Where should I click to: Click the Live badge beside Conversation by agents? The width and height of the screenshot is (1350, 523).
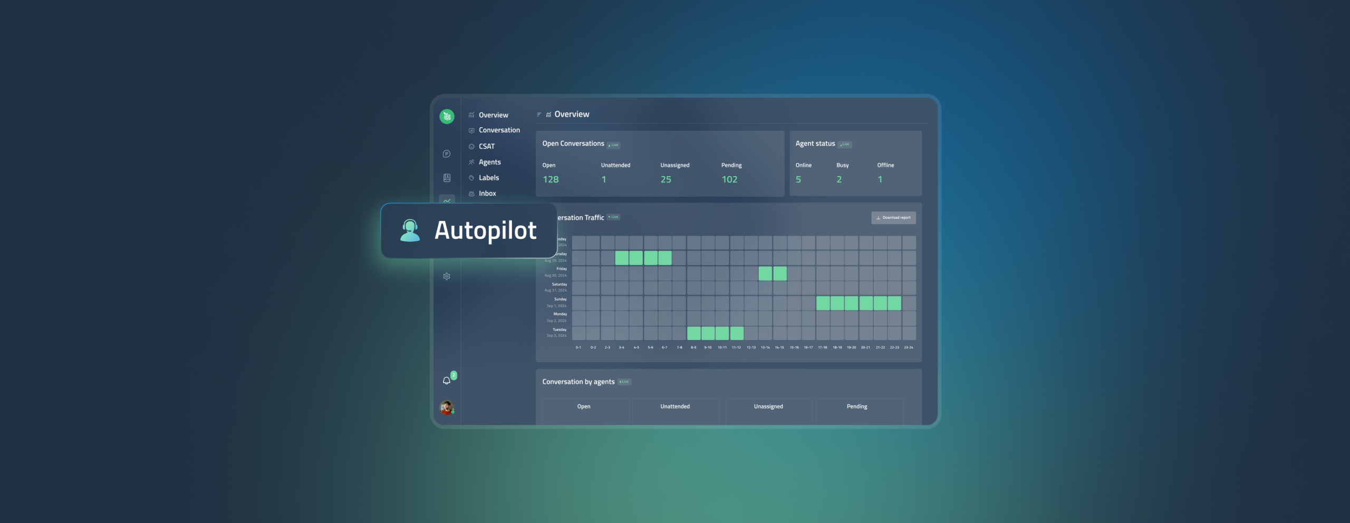[x=624, y=382]
